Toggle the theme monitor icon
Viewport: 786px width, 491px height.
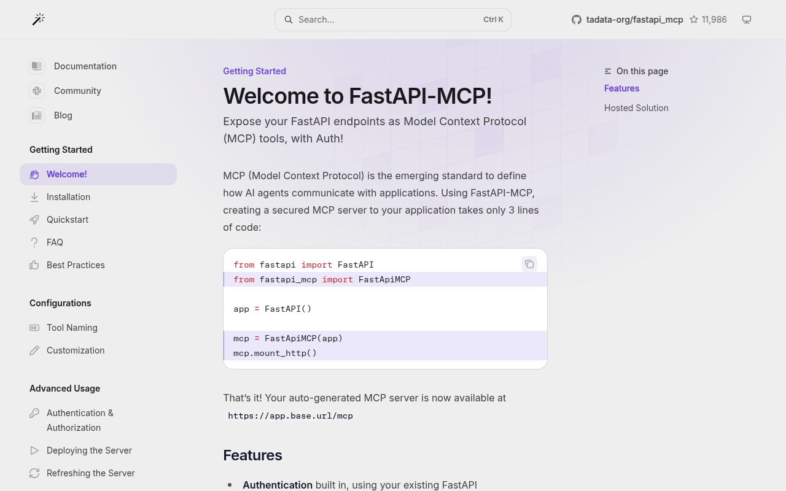tap(747, 20)
